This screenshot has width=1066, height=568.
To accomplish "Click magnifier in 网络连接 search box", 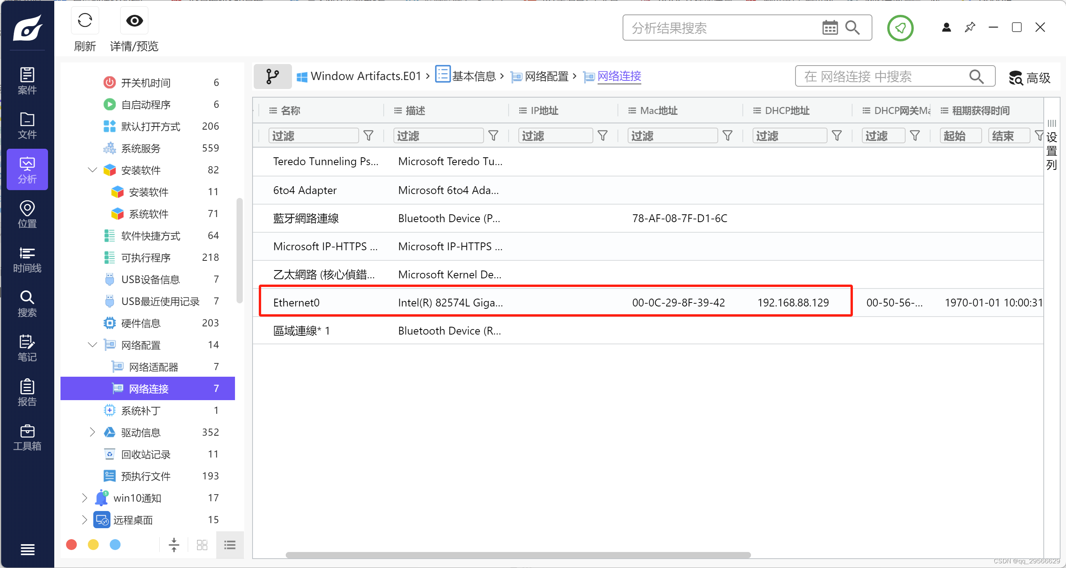I will (x=977, y=77).
